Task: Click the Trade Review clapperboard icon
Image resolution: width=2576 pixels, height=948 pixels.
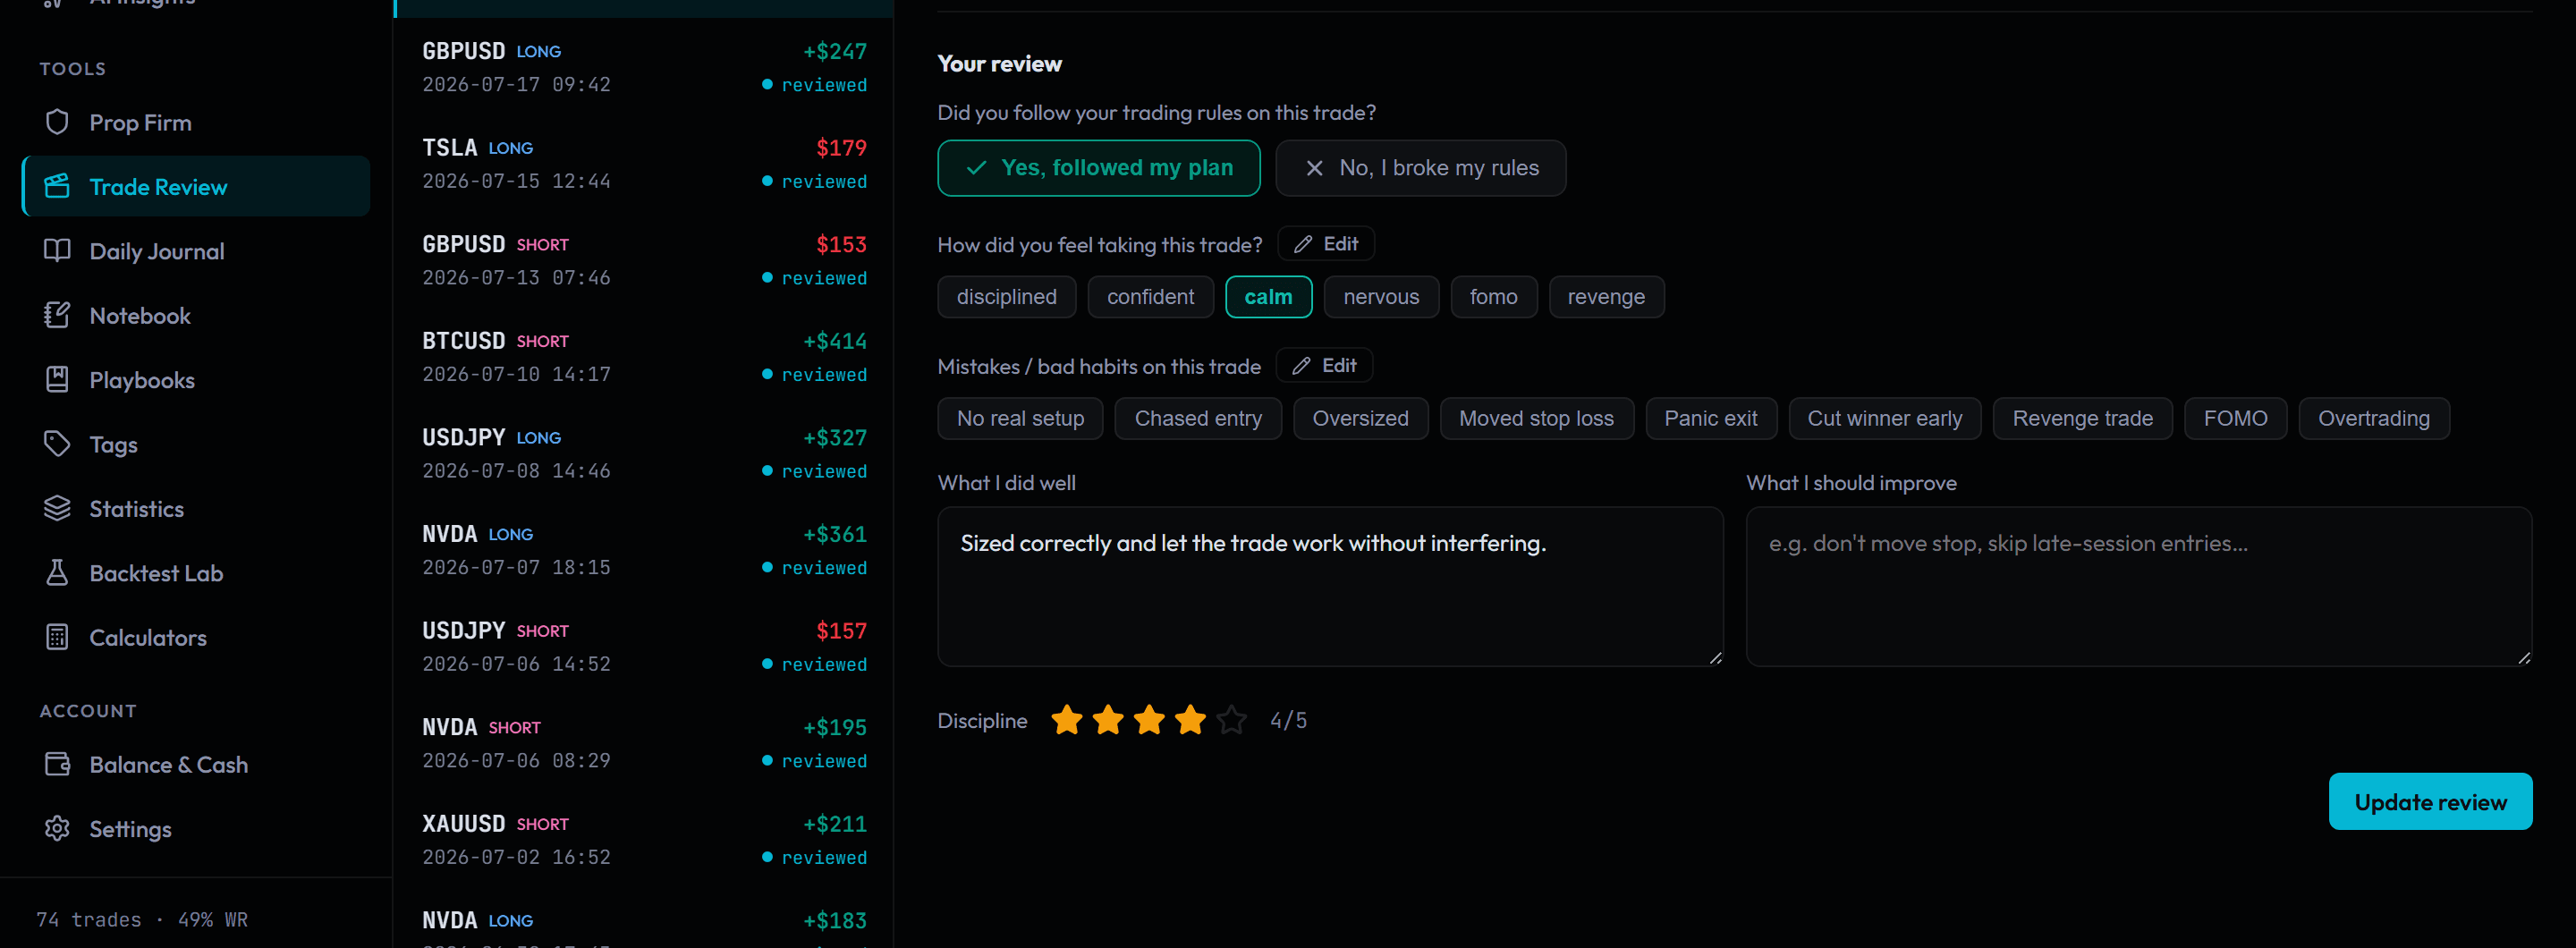Action: tap(57, 186)
